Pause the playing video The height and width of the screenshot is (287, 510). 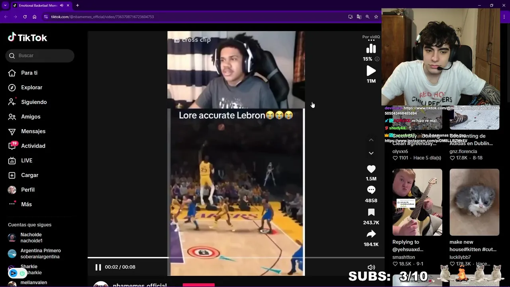pyautogui.click(x=98, y=267)
